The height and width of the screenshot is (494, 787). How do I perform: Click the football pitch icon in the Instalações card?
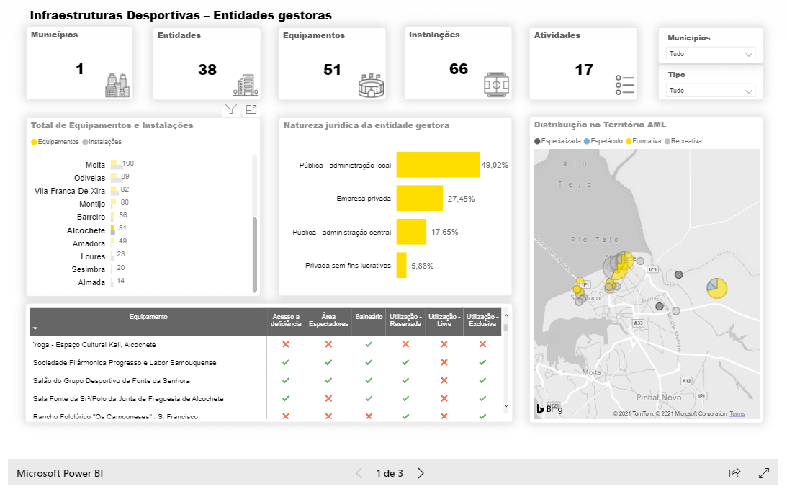pos(497,84)
